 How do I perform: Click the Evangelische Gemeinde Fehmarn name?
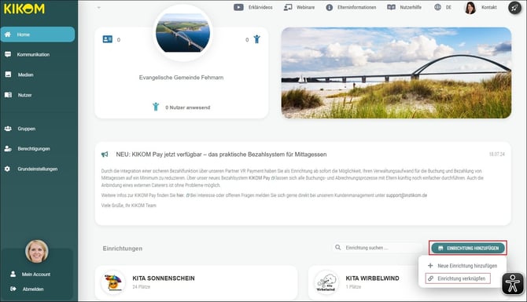coord(181,78)
